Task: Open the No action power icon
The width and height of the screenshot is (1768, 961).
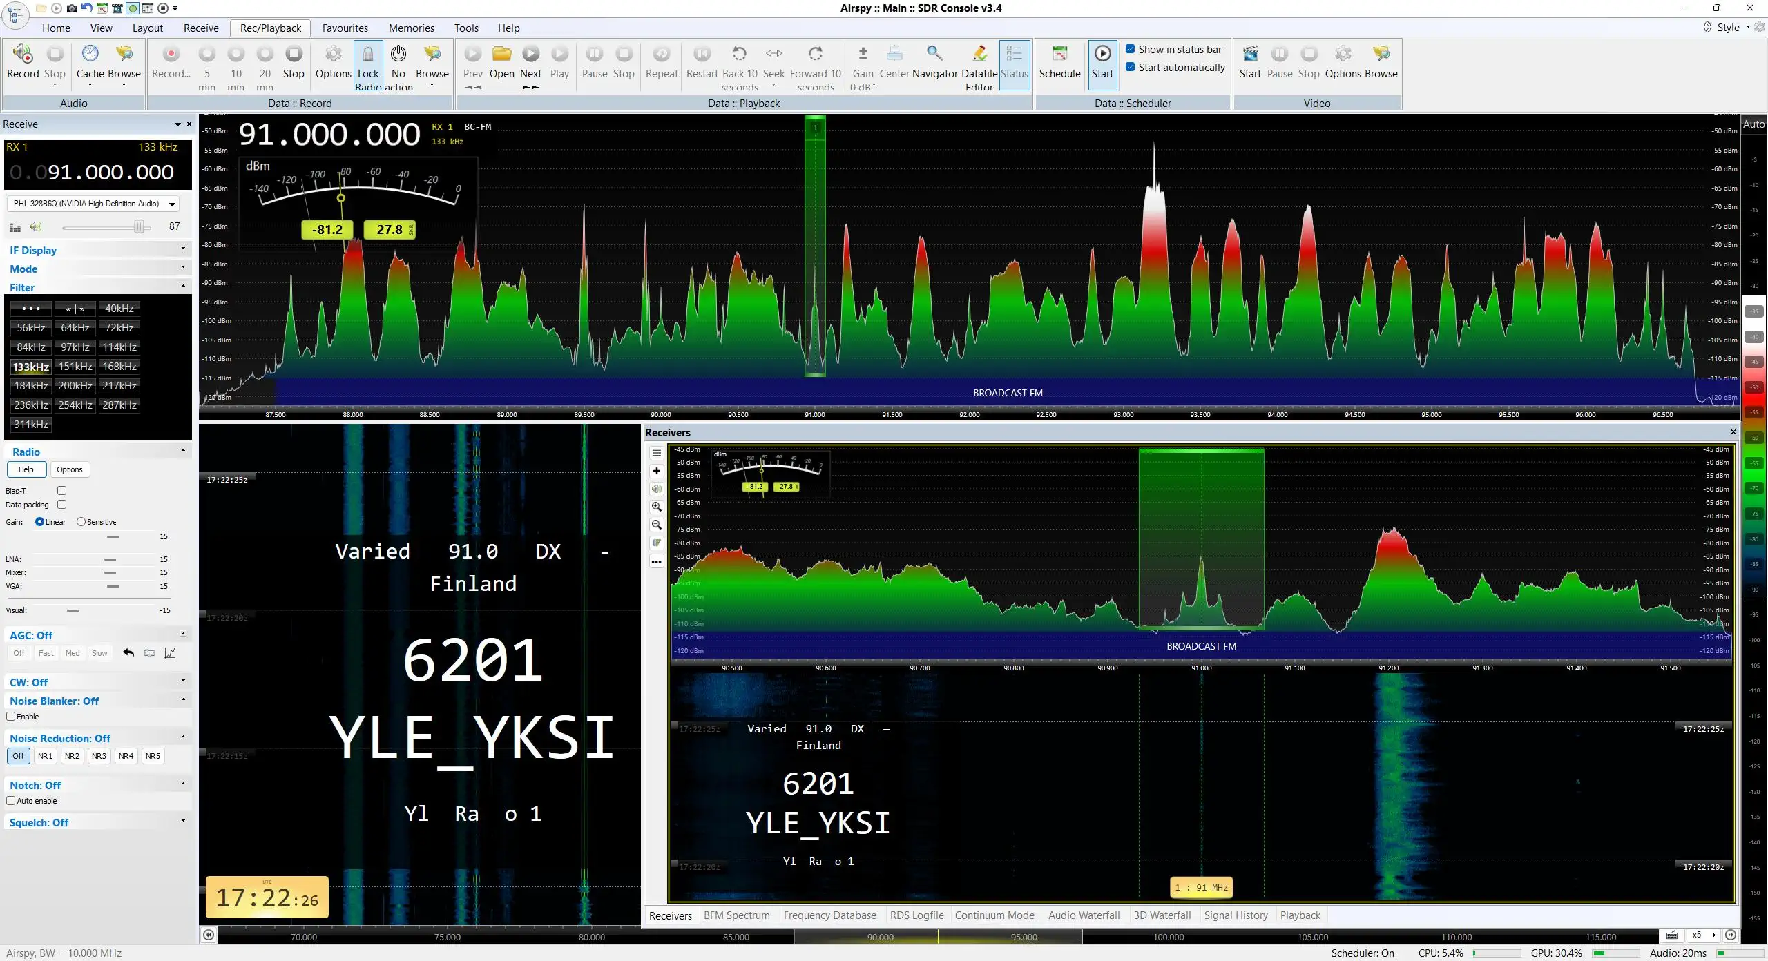Action: coord(398,54)
